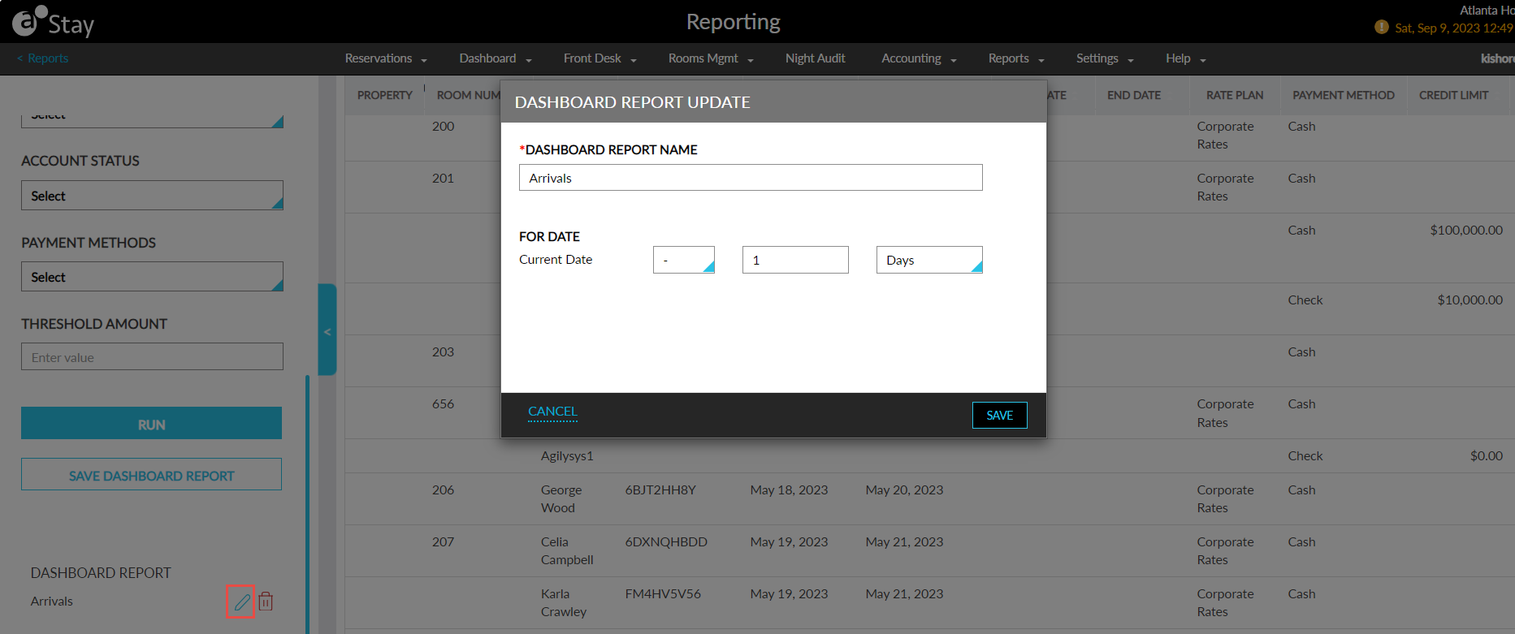Click confirmation code 6BJT2HH8Y

coord(660,490)
